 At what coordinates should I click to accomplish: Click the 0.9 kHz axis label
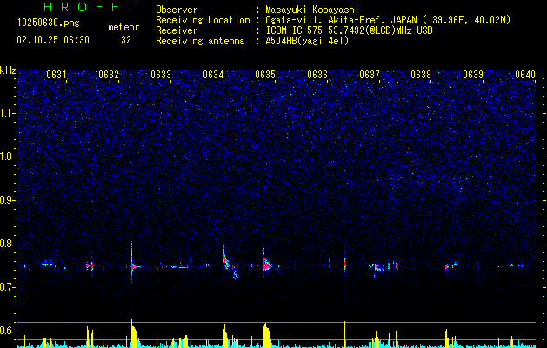point(8,200)
